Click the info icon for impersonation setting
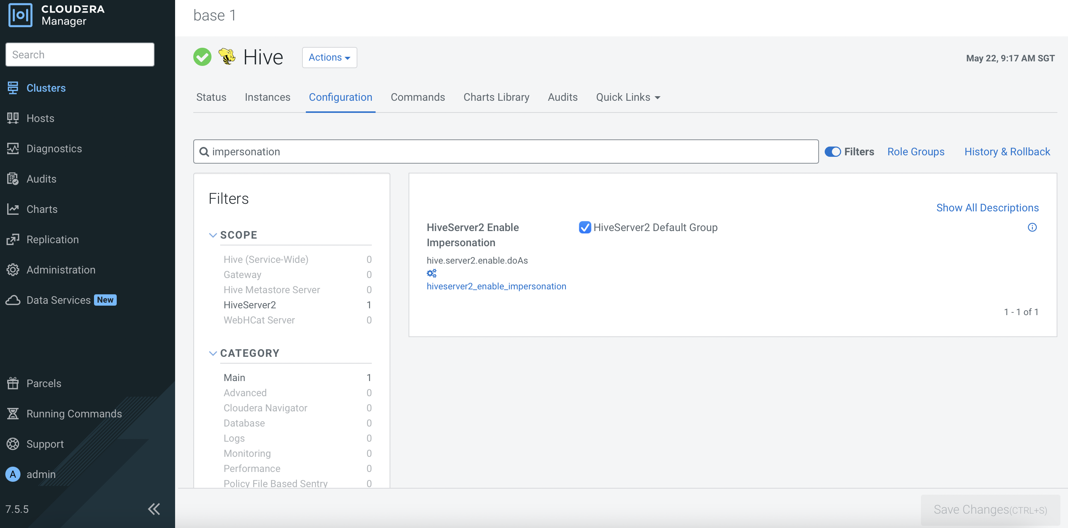The image size is (1068, 528). point(1032,227)
